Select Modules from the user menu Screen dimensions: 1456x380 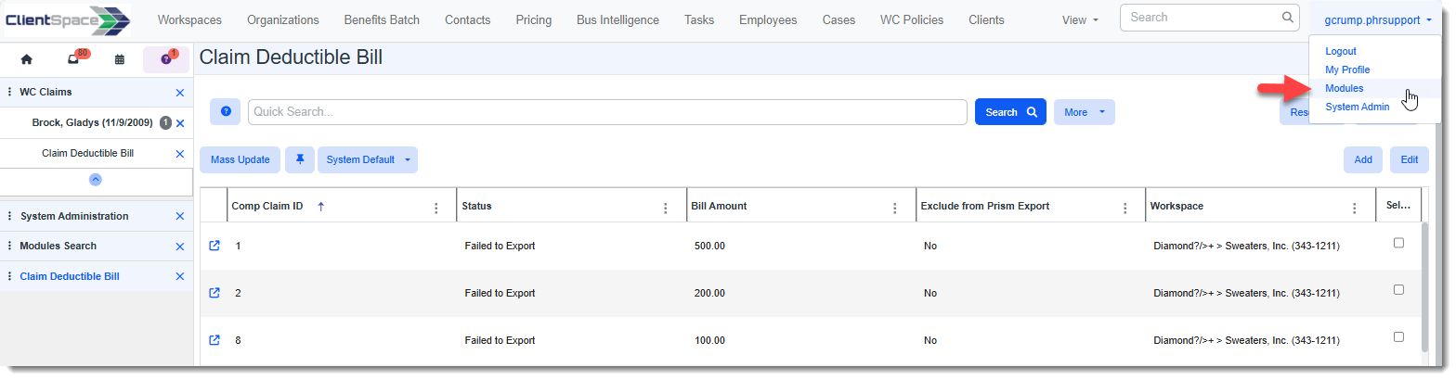pos(1344,88)
